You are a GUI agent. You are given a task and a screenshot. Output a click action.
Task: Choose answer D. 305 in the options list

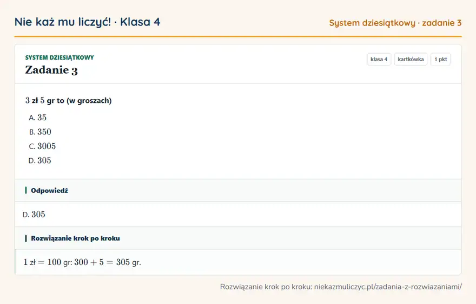point(40,160)
